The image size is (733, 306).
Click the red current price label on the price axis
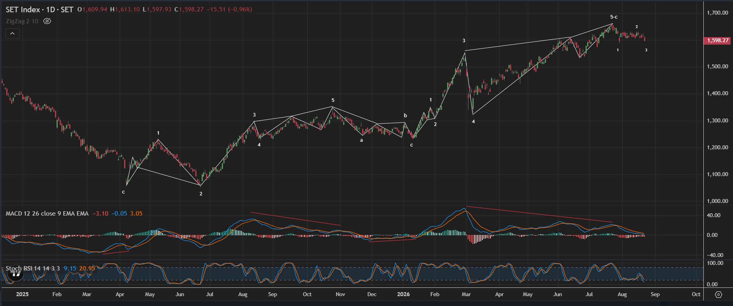click(x=716, y=40)
